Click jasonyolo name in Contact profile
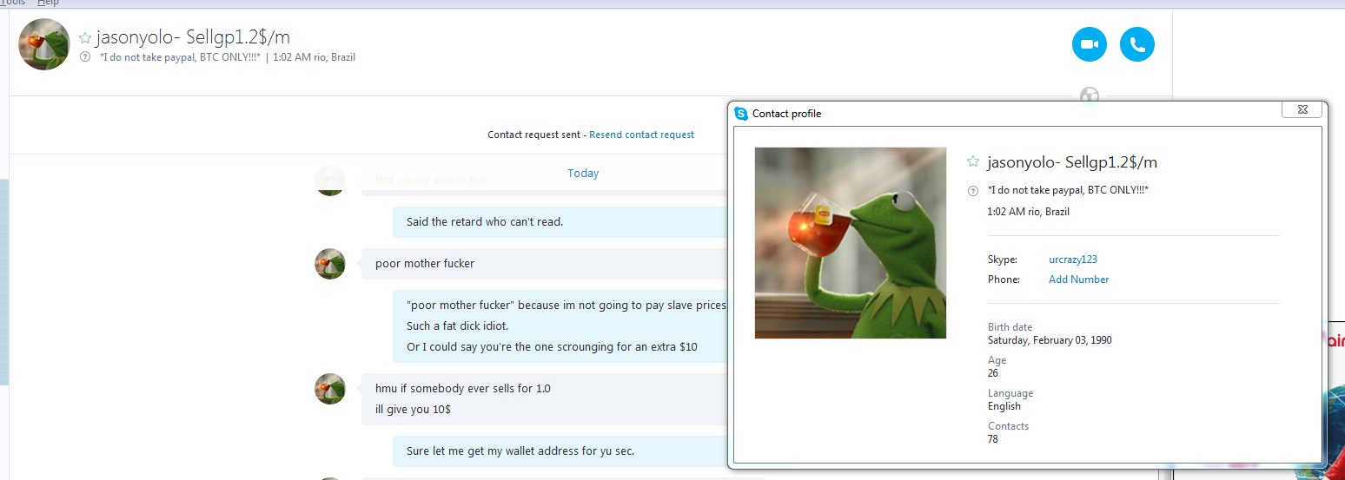This screenshot has width=1345, height=480. coord(1072,162)
